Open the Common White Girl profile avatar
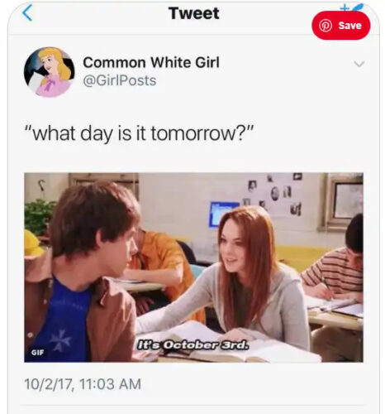Image resolution: width=385 pixels, height=414 pixels. [50, 72]
